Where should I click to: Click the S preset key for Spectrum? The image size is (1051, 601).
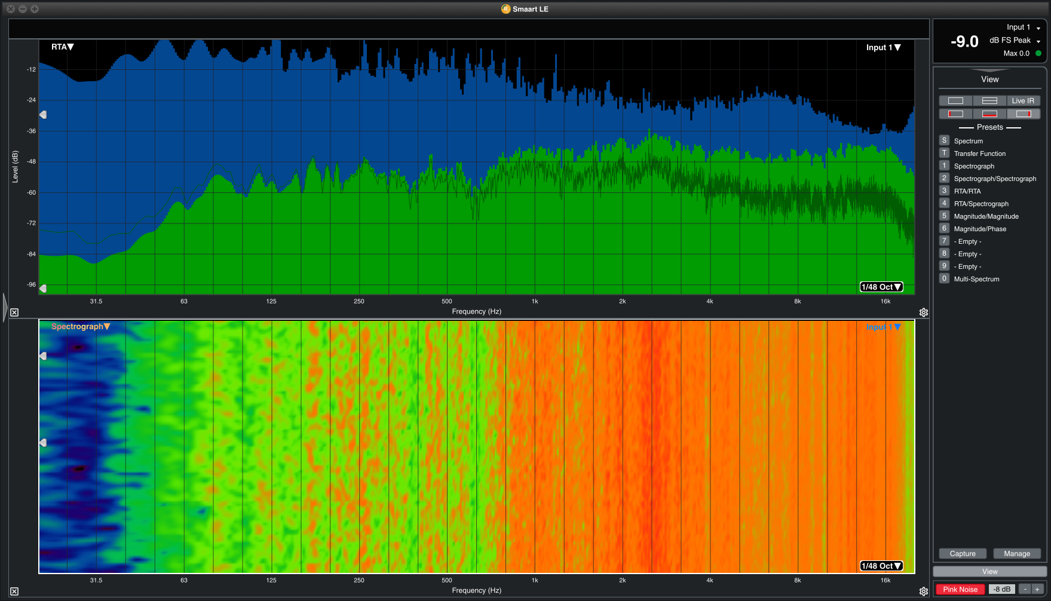[x=944, y=140]
